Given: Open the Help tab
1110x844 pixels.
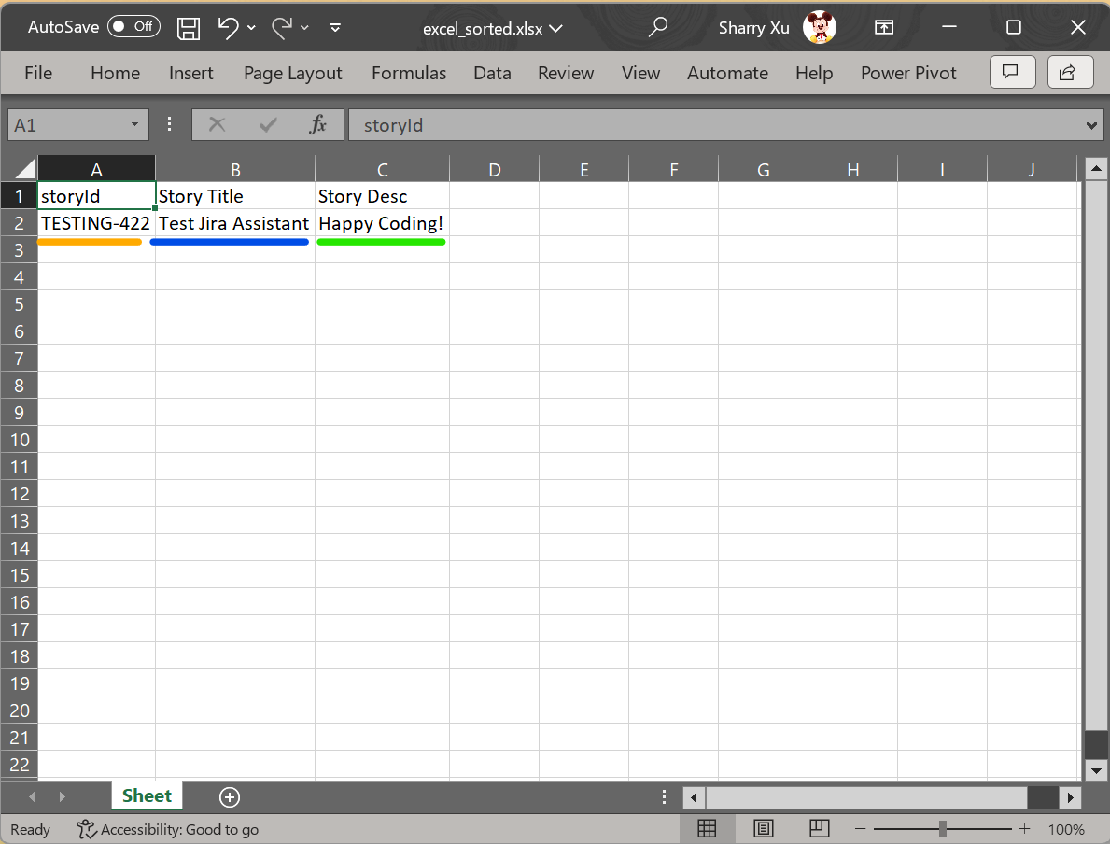Looking at the screenshot, I should 814,73.
